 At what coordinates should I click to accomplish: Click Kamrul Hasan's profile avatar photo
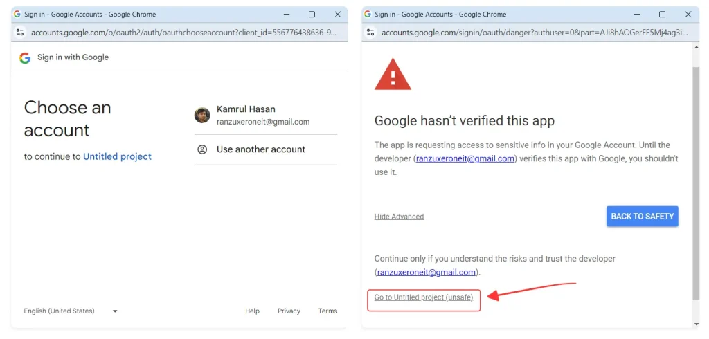pos(202,115)
